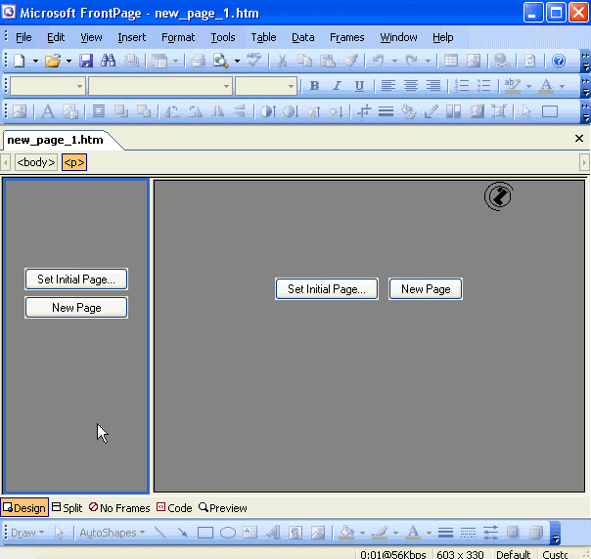This screenshot has width=591, height=559.
Task: Select the Oval shape tool
Action: (227, 533)
